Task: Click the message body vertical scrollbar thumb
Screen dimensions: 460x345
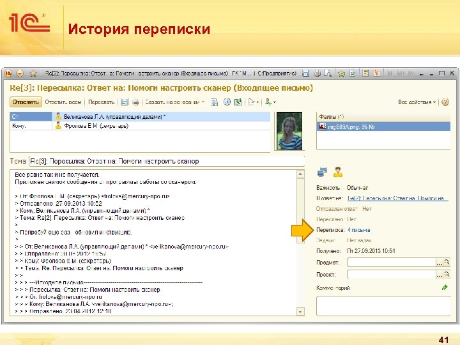Action: 300,211
